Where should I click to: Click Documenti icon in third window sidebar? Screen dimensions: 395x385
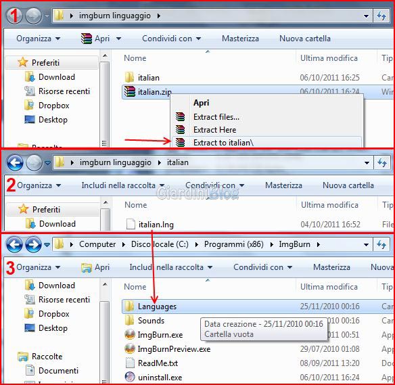tap(30, 370)
